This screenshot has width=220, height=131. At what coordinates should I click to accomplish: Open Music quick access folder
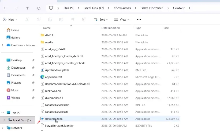13,90
